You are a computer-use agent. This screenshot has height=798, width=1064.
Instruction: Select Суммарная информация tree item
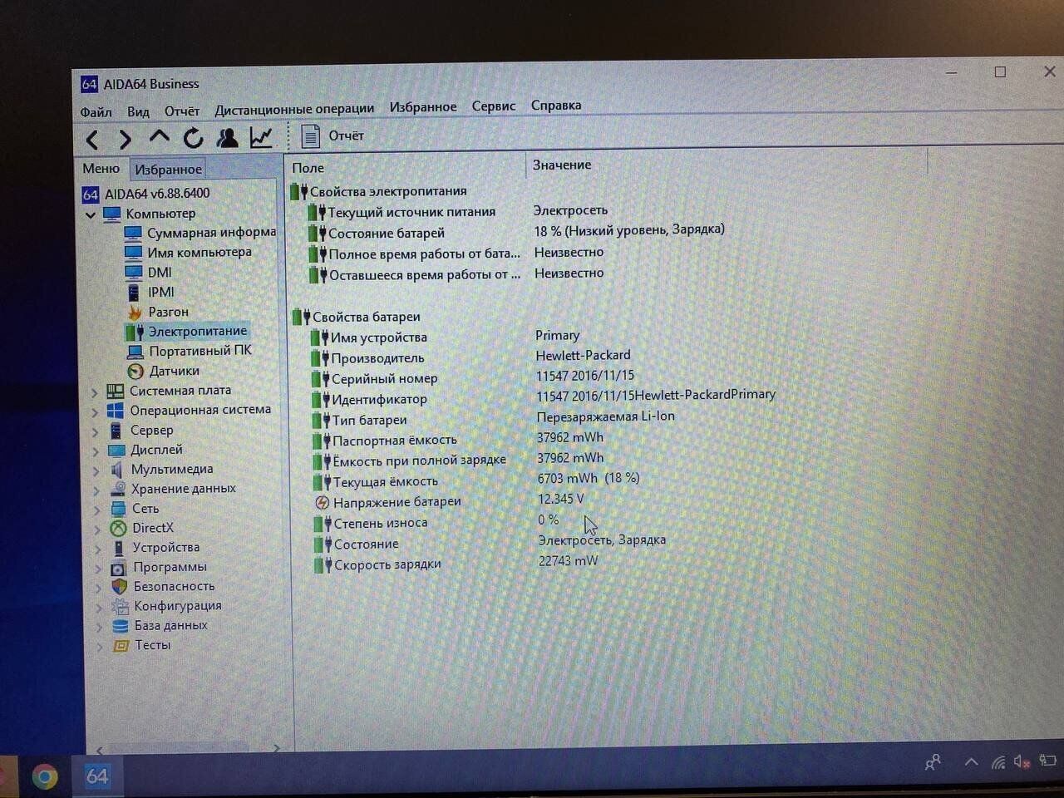[x=210, y=233]
